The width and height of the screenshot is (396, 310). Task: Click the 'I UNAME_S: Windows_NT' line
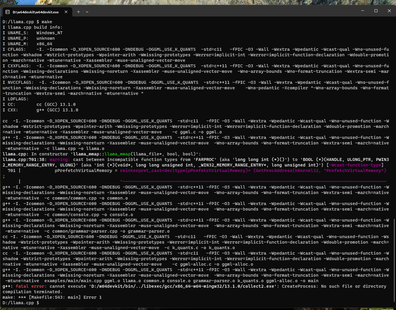coord(32,33)
